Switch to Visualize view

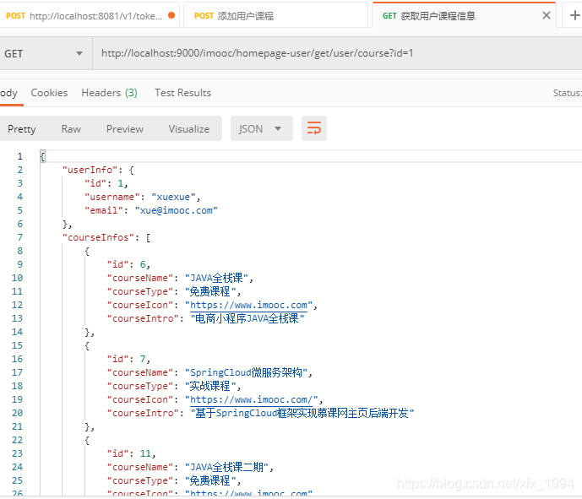pos(189,128)
